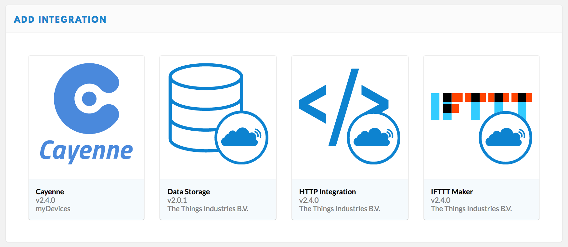Open the HTTP Integration title
This screenshot has width=568, height=247.
pyautogui.click(x=327, y=192)
